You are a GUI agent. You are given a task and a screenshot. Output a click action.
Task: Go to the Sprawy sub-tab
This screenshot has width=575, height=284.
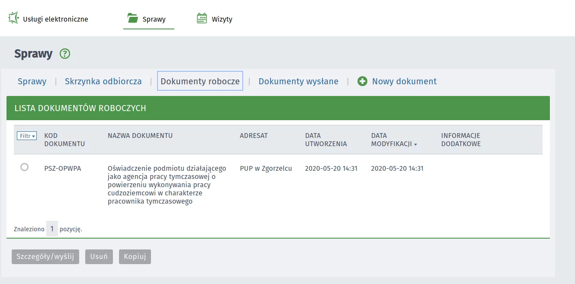[x=32, y=81]
